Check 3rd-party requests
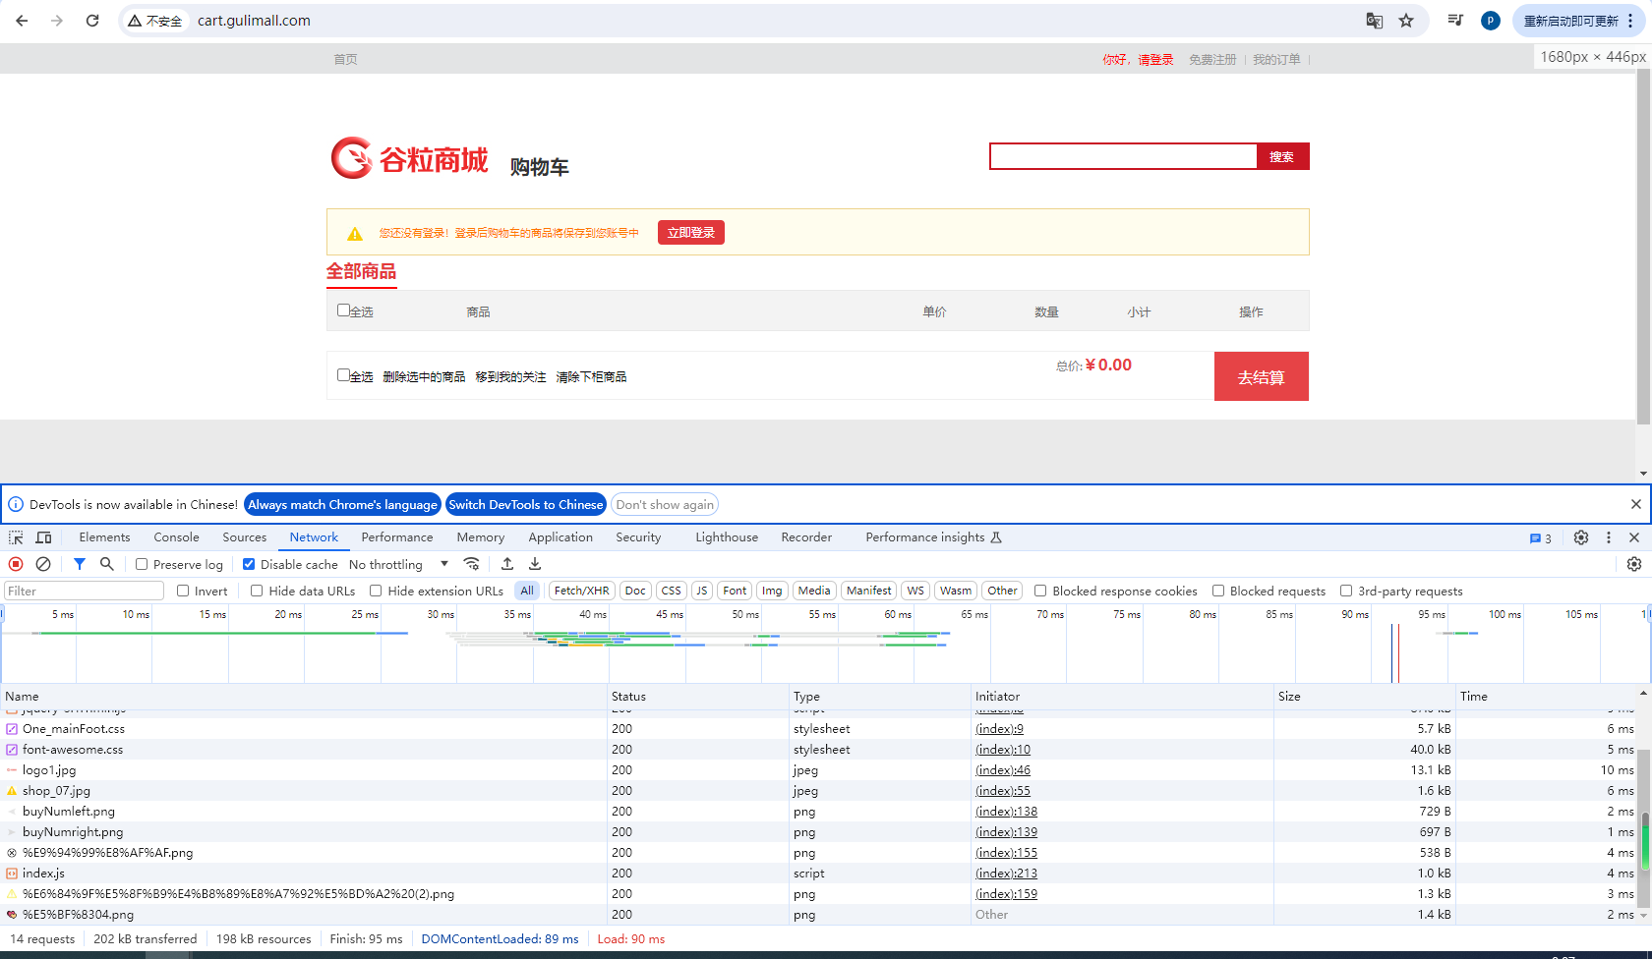This screenshot has height=959, width=1652. coord(1346,591)
